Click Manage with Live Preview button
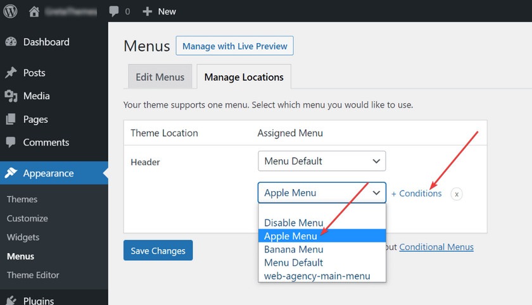The width and height of the screenshot is (532, 305). pyautogui.click(x=234, y=46)
